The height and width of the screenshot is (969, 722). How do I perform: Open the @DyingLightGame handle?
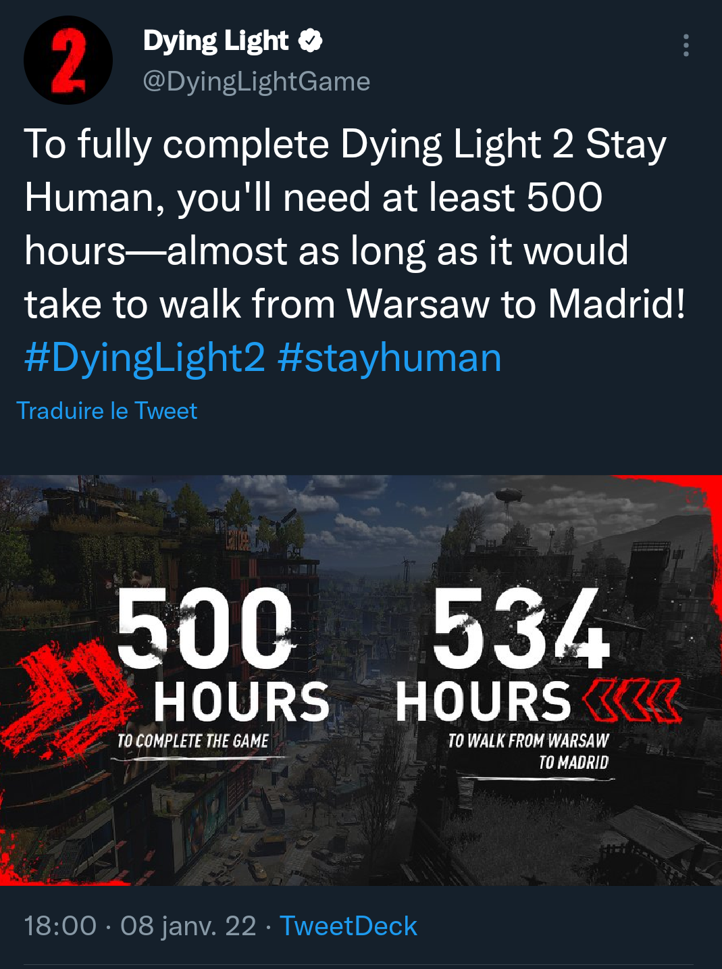[x=257, y=82]
